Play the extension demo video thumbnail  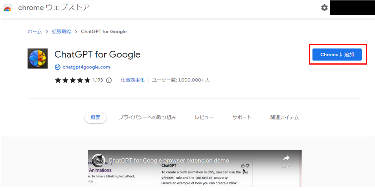[195, 168]
